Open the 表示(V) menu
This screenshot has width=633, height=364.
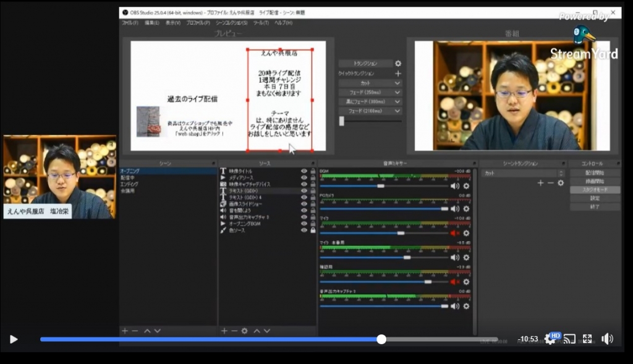(x=173, y=23)
